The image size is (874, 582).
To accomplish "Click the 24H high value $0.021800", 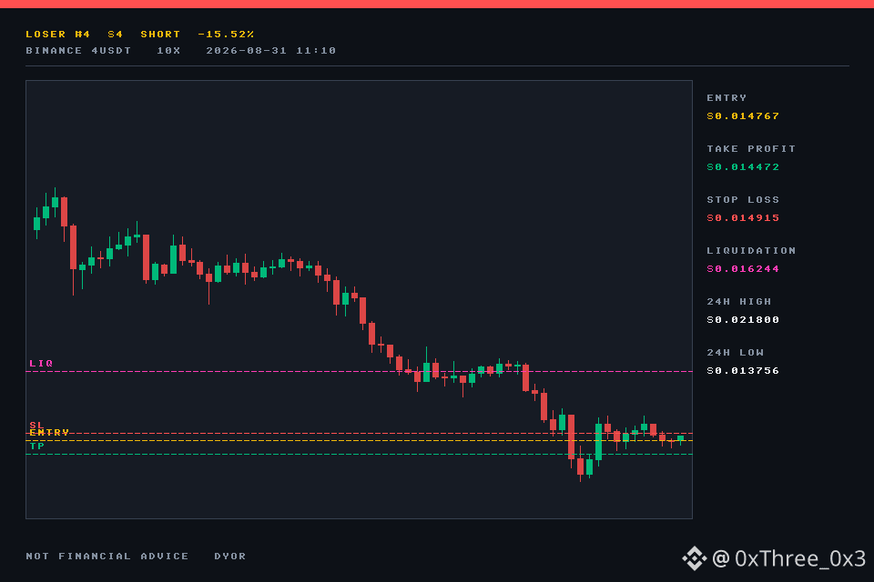I will (743, 320).
